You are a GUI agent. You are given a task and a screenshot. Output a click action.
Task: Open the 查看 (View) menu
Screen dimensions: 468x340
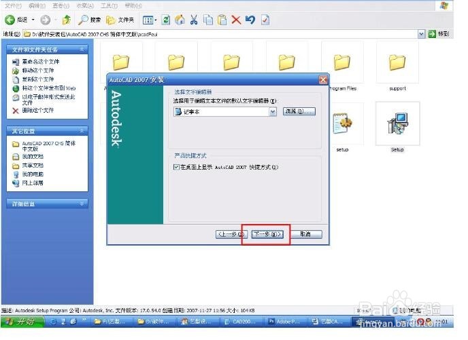[x=61, y=5]
